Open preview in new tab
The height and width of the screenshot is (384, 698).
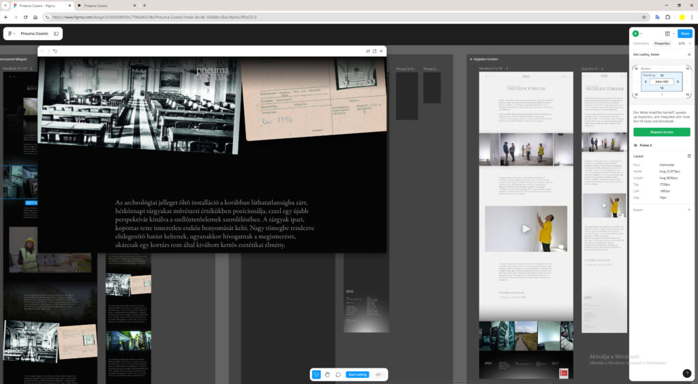(x=374, y=51)
